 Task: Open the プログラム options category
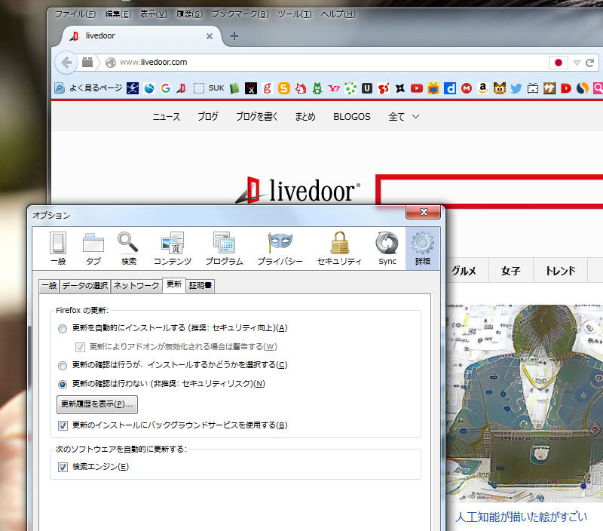pyautogui.click(x=224, y=248)
